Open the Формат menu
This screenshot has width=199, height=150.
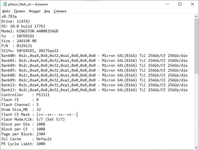[x=34, y=11]
